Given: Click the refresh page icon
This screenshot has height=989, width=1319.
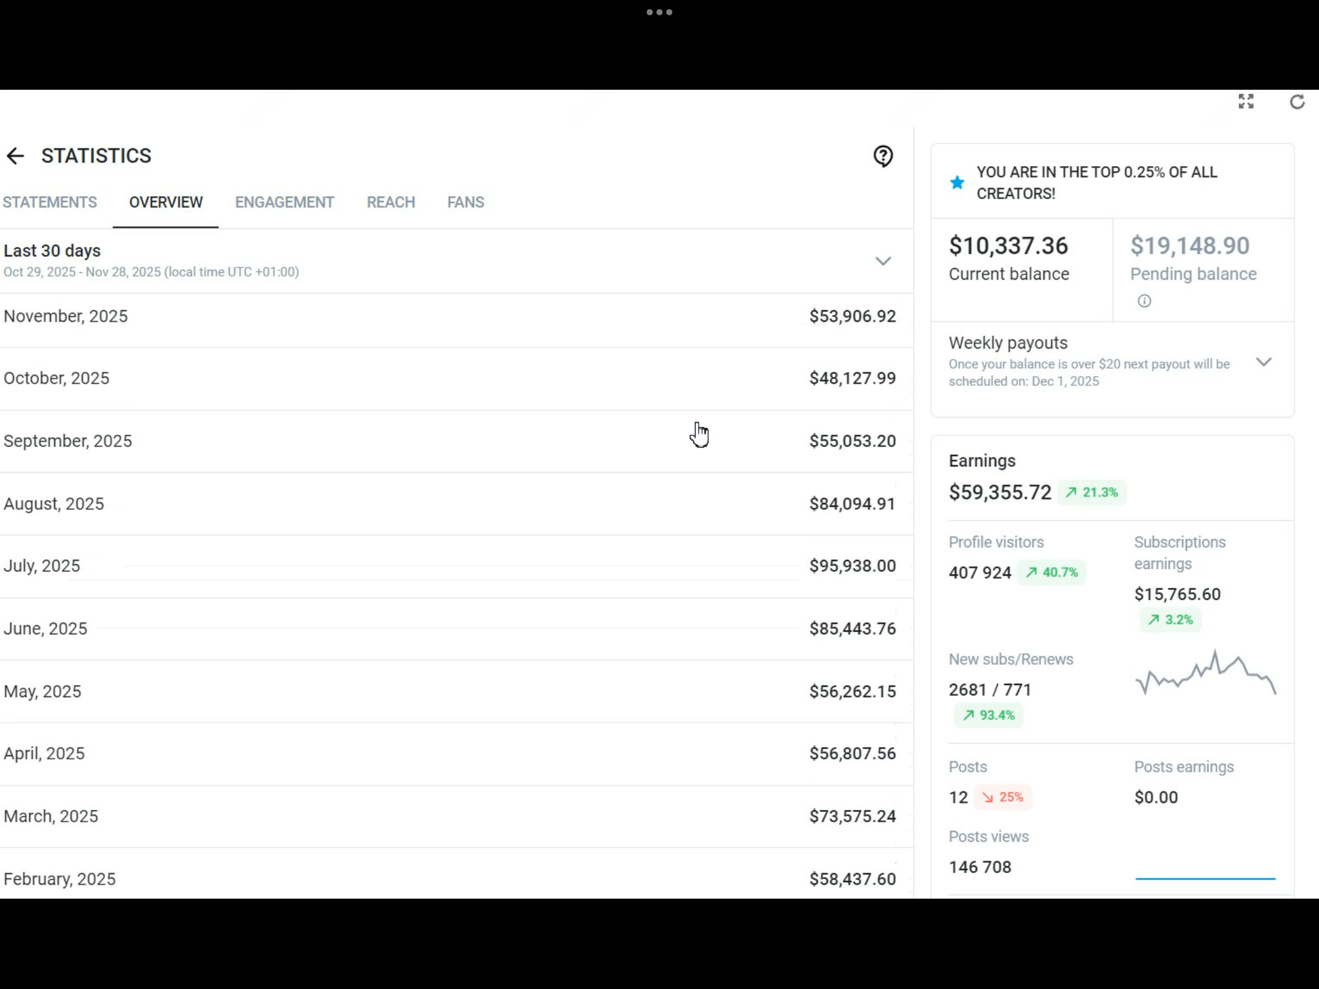Looking at the screenshot, I should [1297, 102].
